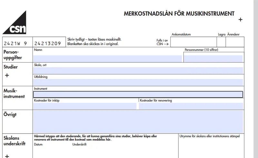Focus the 'Kostnader för renovering' field
The width and height of the screenshot is (258, 158).
191,106
